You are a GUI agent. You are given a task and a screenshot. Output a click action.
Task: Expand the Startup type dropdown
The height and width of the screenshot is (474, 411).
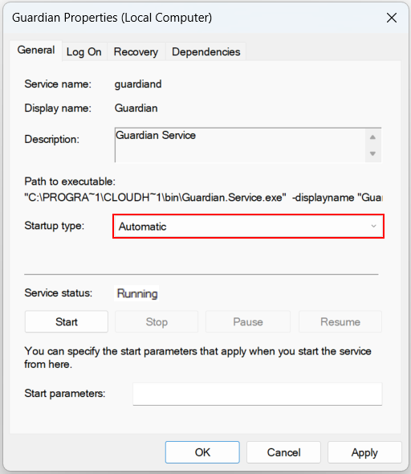[x=248, y=227]
